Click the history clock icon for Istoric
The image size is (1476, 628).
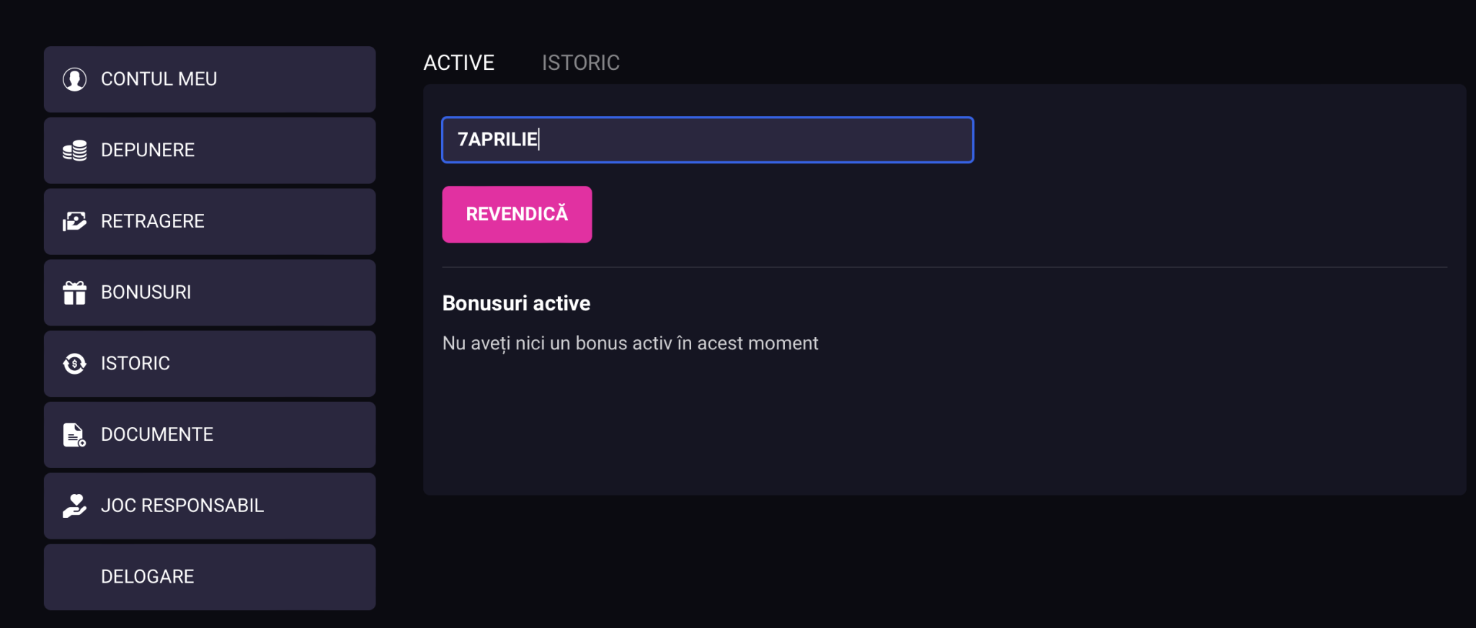coord(74,364)
